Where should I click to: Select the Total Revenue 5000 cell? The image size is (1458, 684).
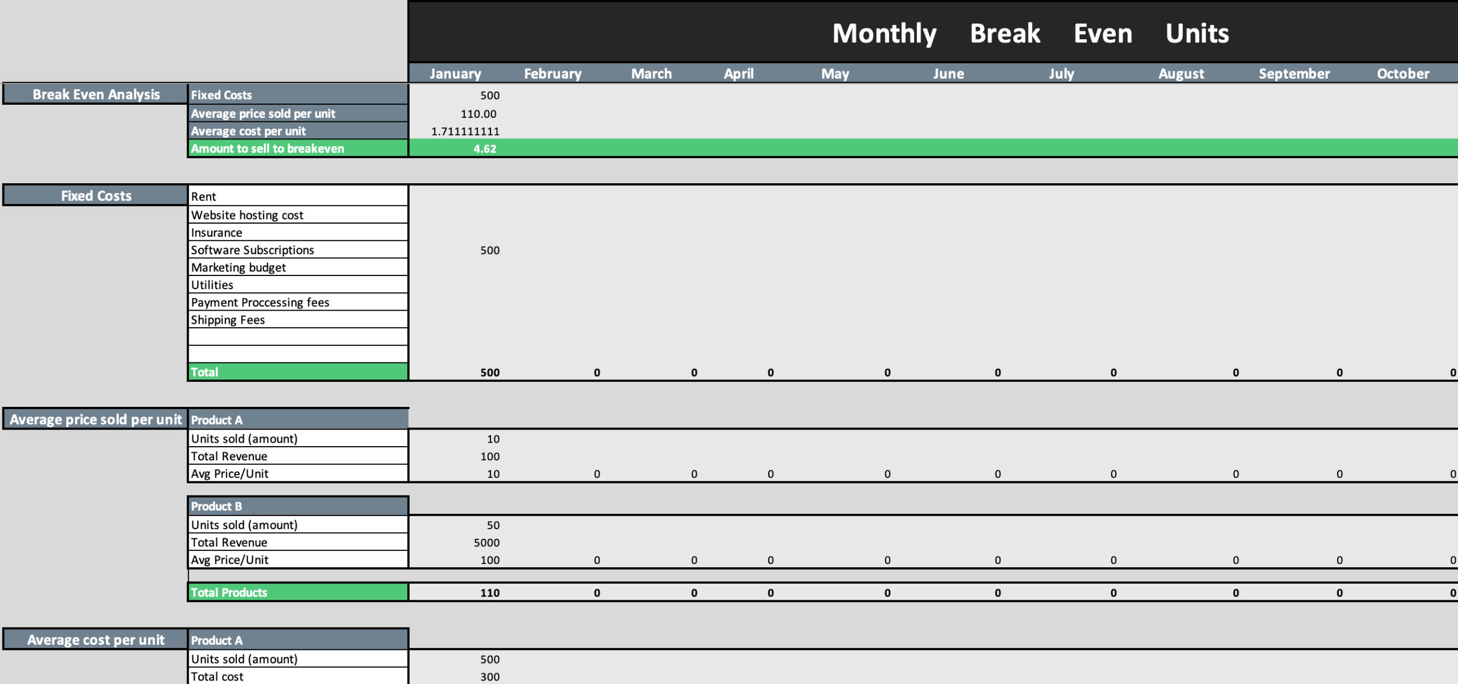click(x=488, y=542)
